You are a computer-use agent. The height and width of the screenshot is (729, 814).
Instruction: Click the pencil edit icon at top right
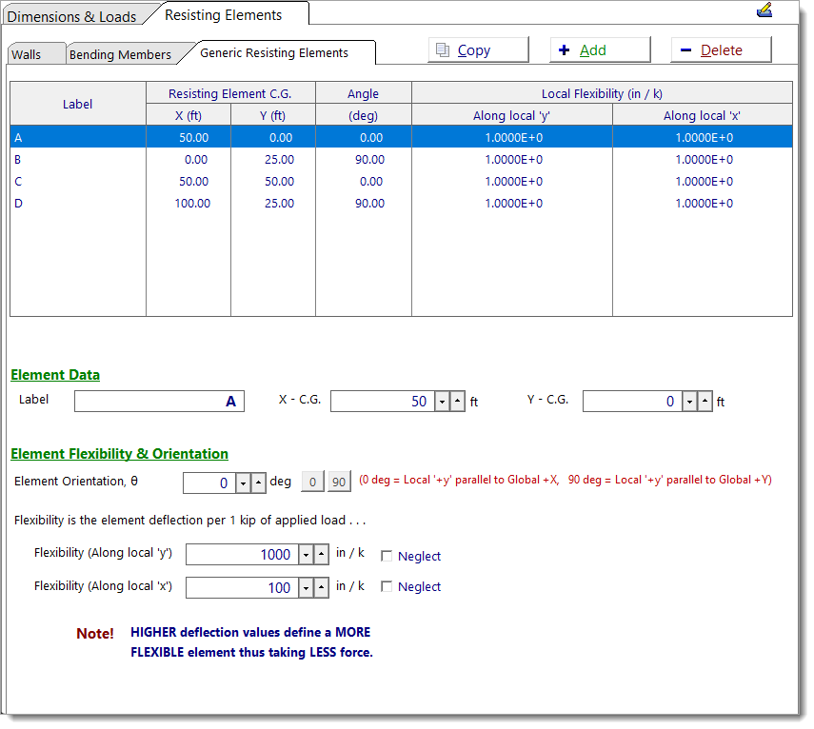764,10
